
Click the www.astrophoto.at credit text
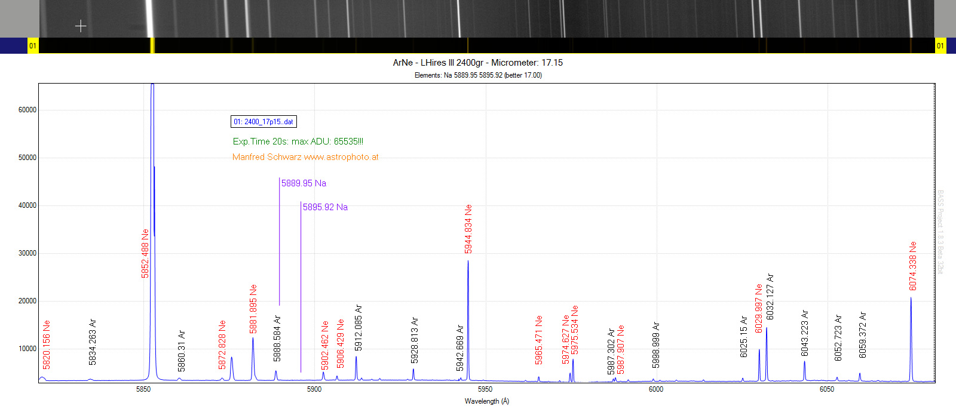click(x=341, y=157)
